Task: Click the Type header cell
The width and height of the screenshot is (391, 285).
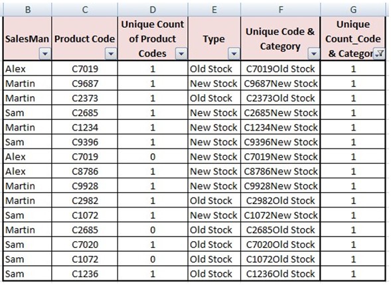Action: (214, 38)
